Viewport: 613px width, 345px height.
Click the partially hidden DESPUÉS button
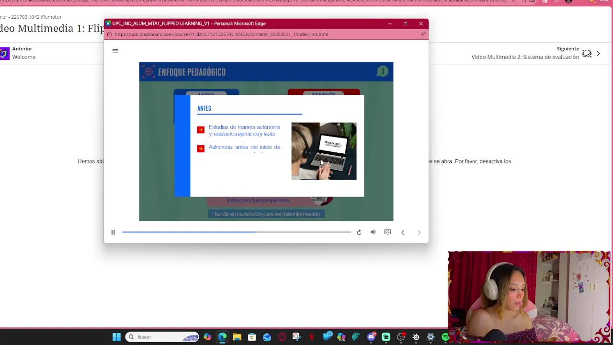[x=324, y=92]
